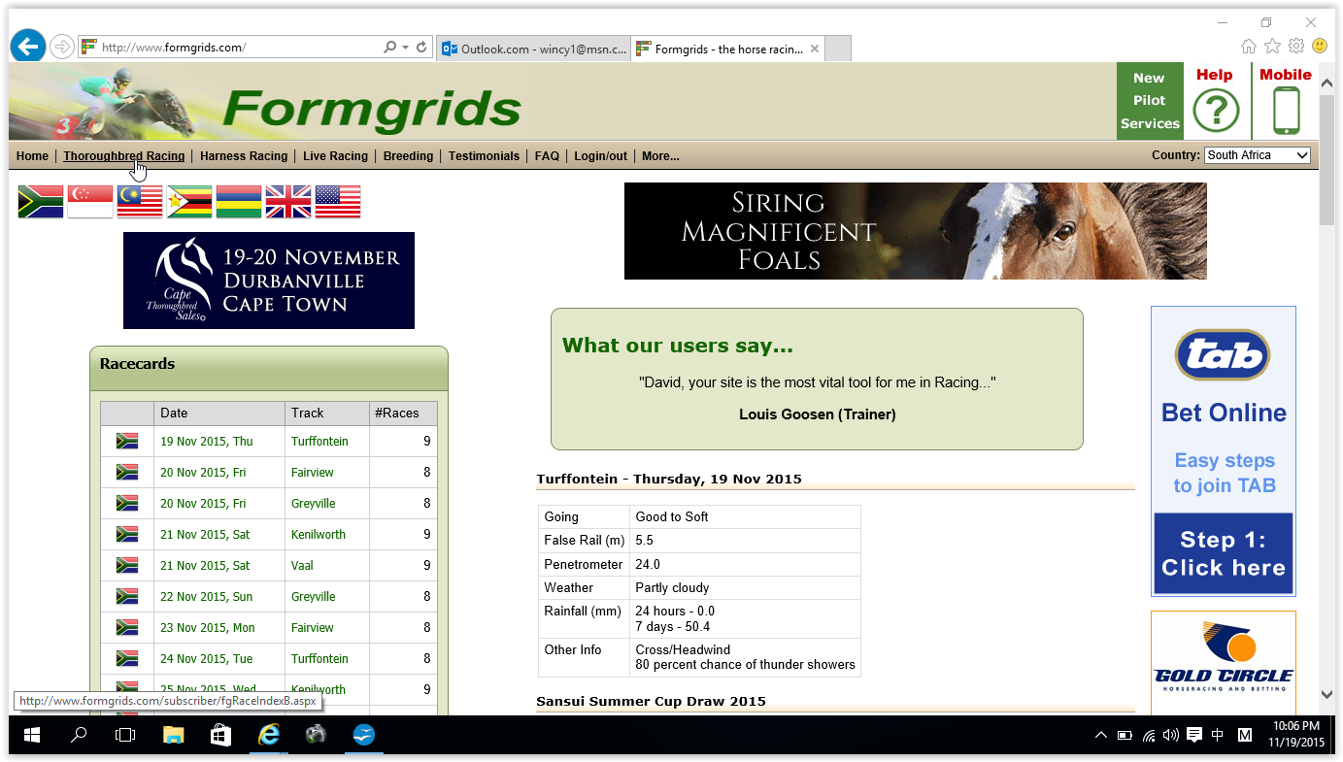Open the Windows Start button
This screenshot has width=1343, height=762.
32,735
